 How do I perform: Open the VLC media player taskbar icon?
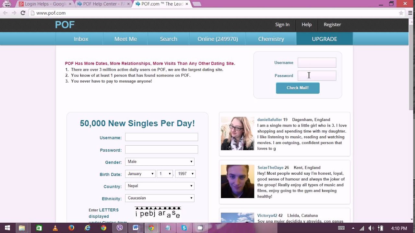[x=55, y=228]
